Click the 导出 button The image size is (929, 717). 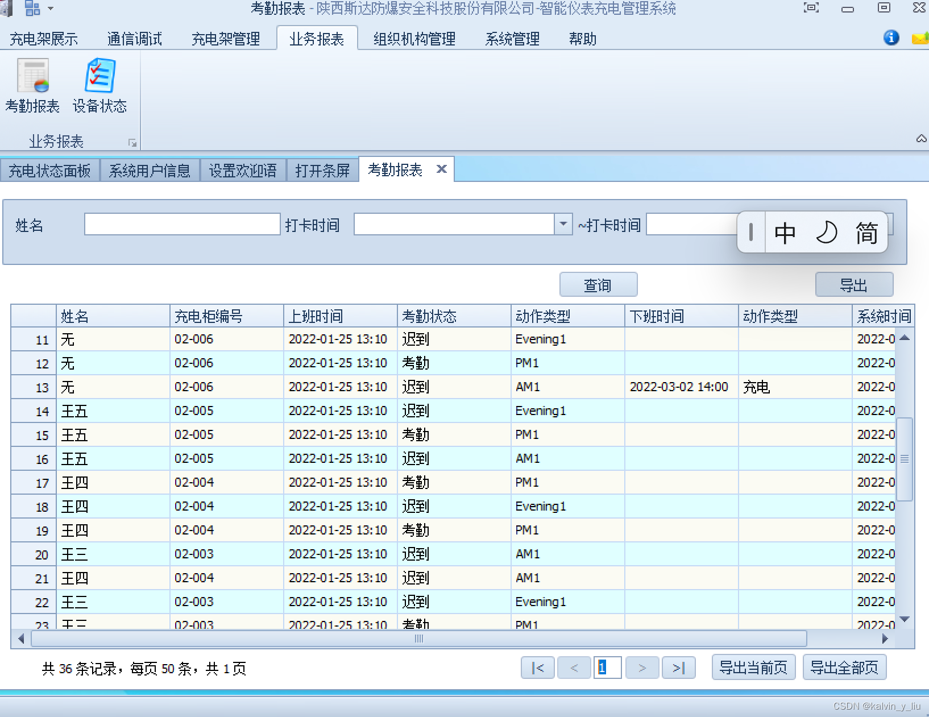pyautogui.click(x=854, y=285)
